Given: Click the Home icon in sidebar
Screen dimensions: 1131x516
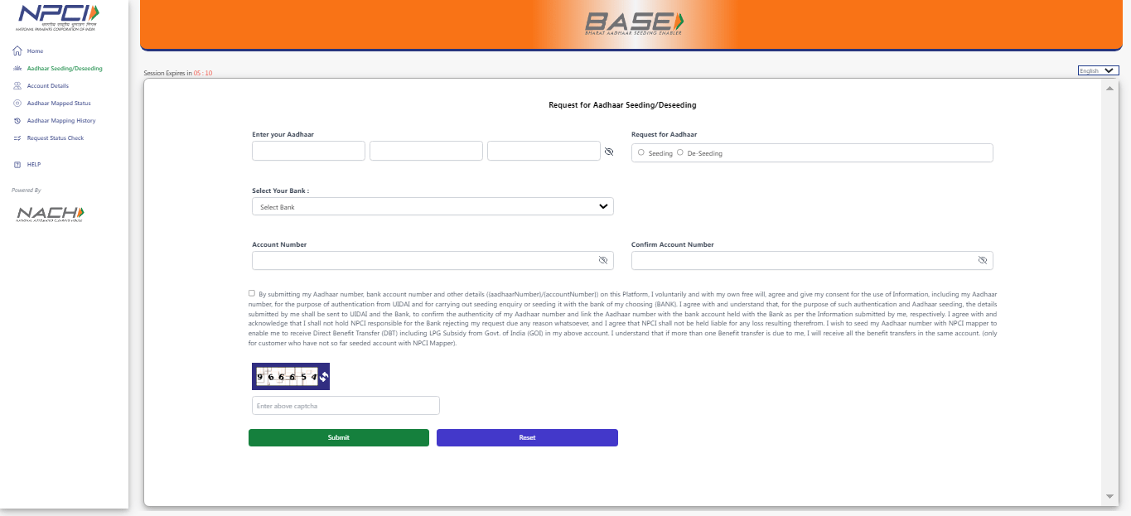Looking at the screenshot, I should [x=17, y=51].
